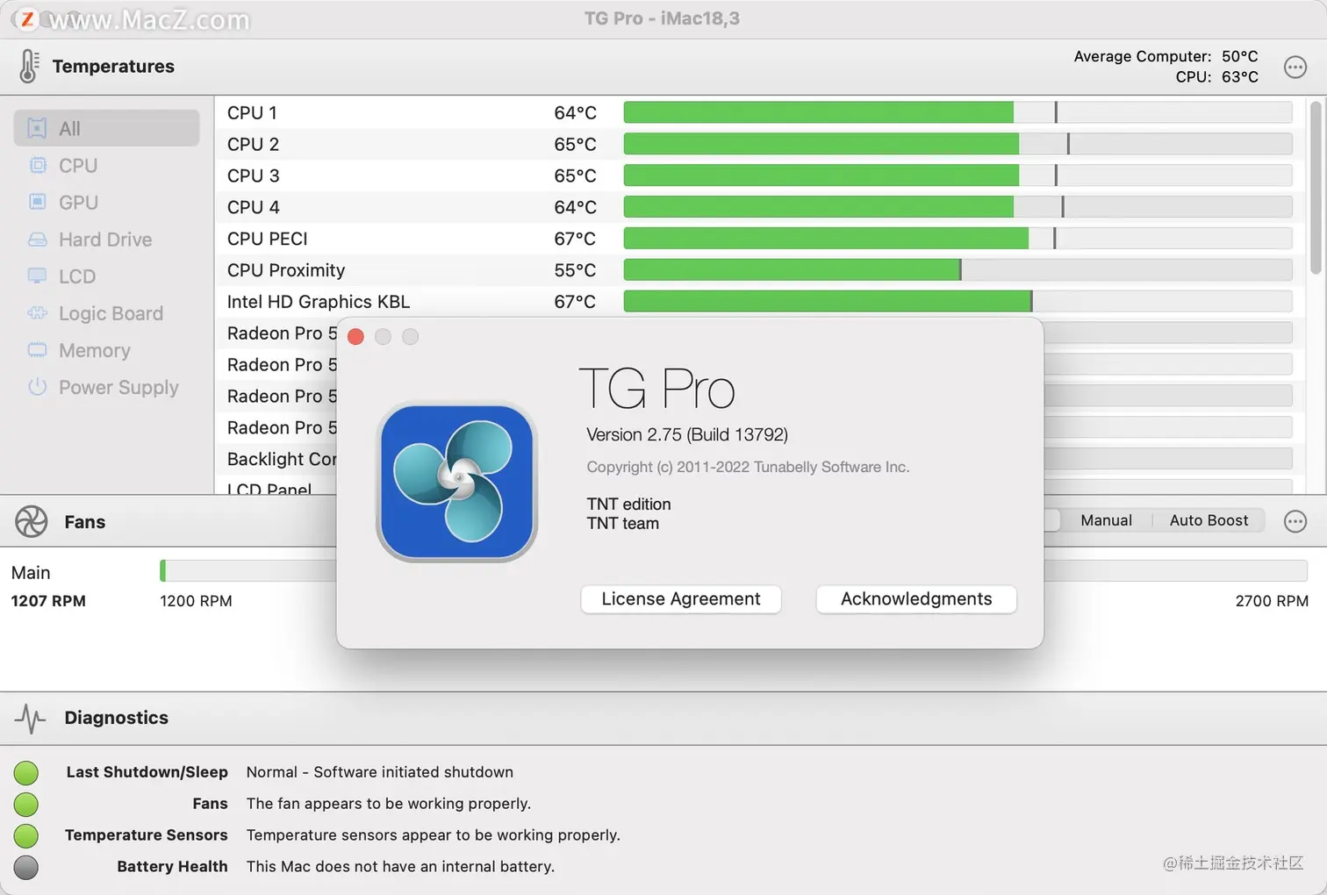Click the Logic Board icon in sidebar
Viewport: 1327px width, 895px height.
click(37, 312)
